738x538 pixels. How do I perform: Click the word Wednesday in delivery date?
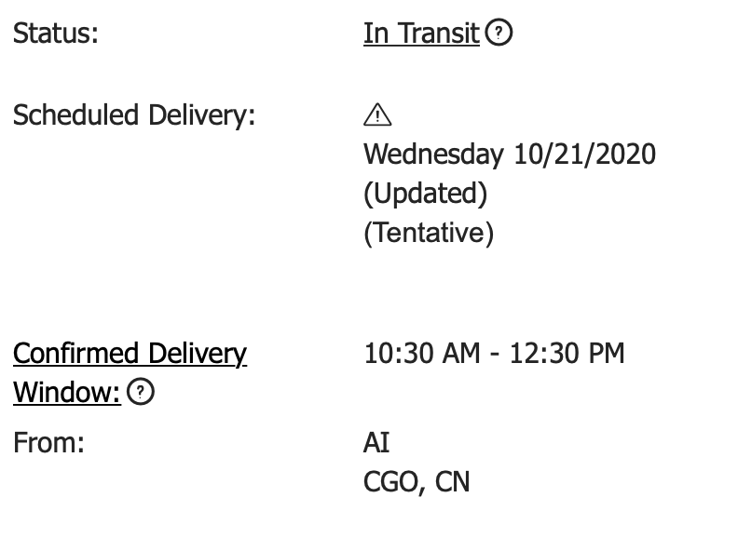[x=433, y=155]
